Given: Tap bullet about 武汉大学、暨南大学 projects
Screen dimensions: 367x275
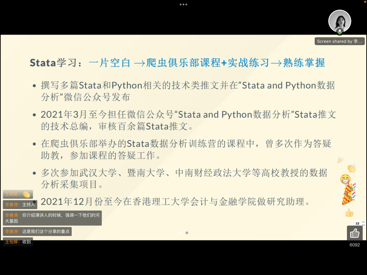Looking at the screenshot, I should (x=184, y=179).
